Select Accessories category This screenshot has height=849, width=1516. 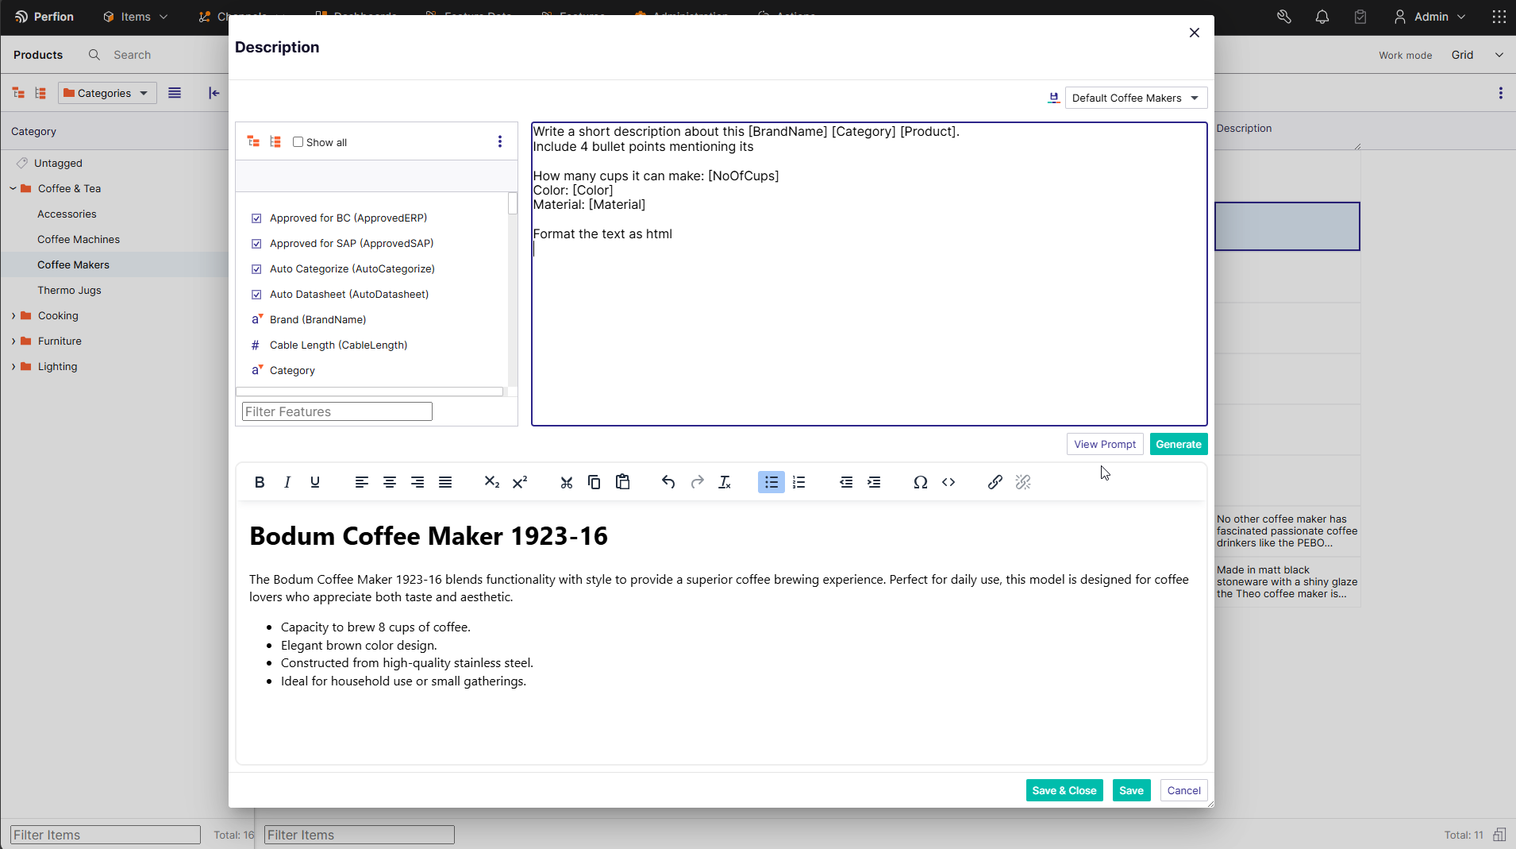(67, 214)
